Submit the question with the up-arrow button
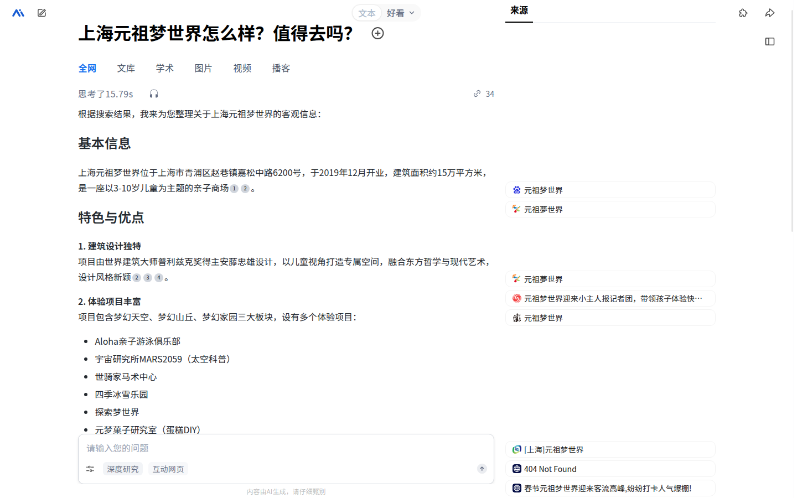797x498 pixels. (482, 469)
